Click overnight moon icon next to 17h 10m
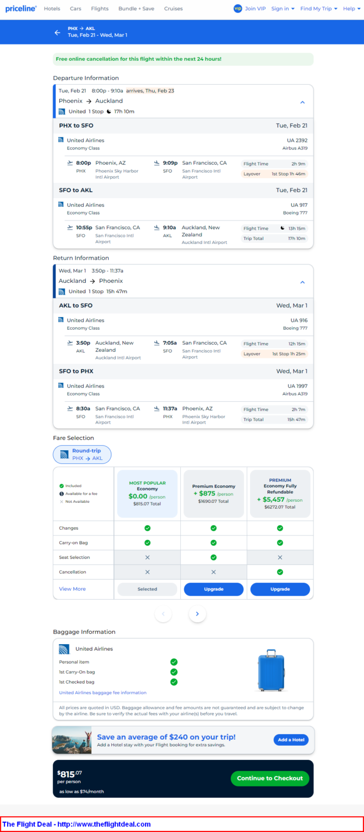 click(x=109, y=111)
